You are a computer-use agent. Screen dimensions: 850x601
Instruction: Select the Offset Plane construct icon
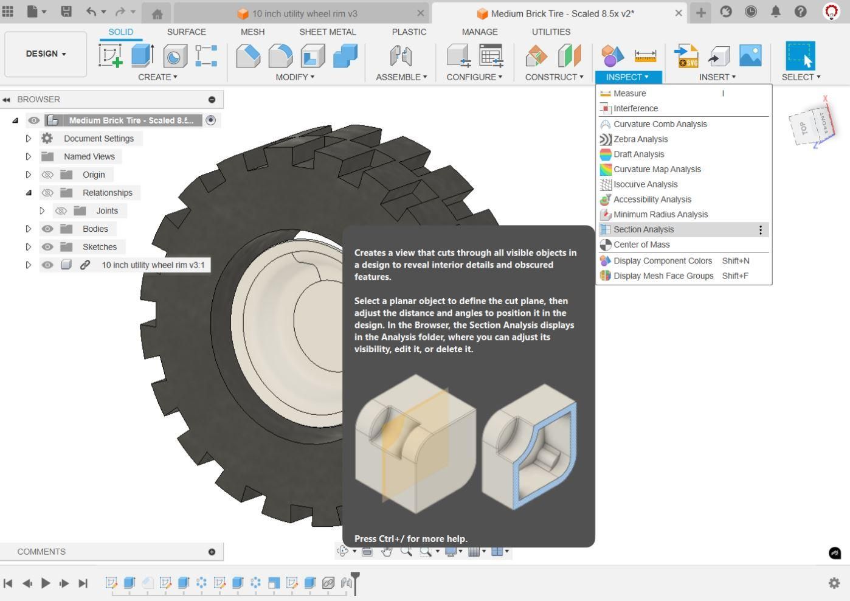[x=536, y=56]
